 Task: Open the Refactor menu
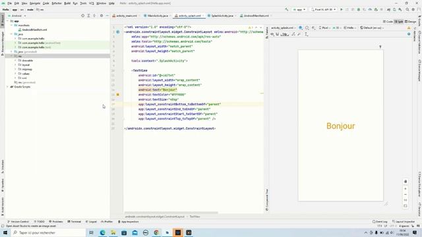click(x=57, y=3)
